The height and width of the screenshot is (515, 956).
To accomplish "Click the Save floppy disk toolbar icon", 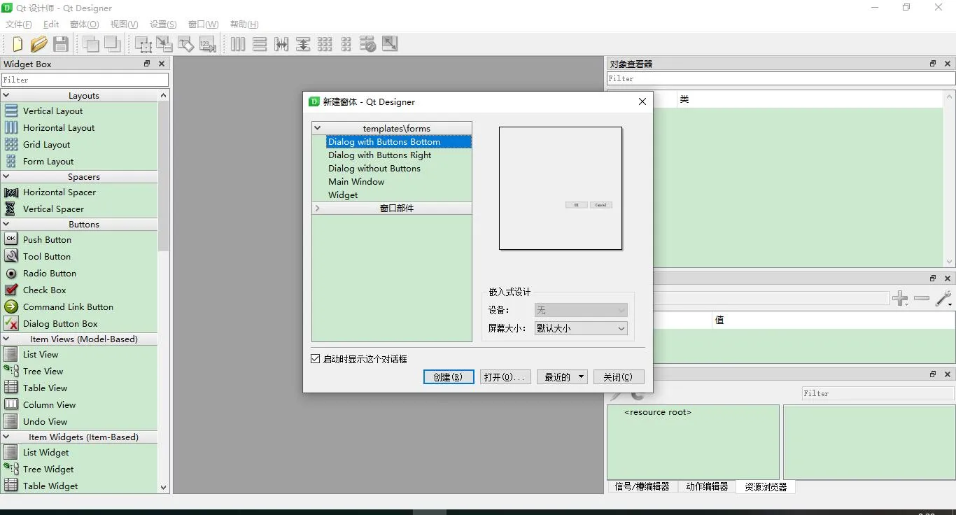I will (61, 44).
